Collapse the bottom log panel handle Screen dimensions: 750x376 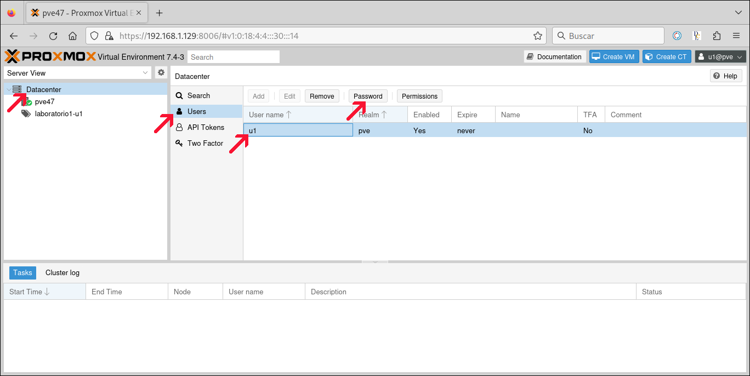point(375,262)
